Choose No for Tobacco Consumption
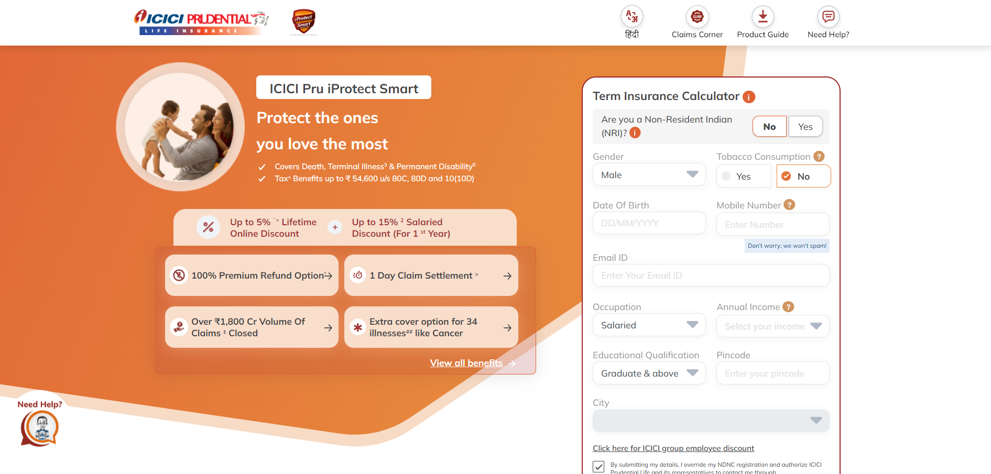 coord(803,177)
